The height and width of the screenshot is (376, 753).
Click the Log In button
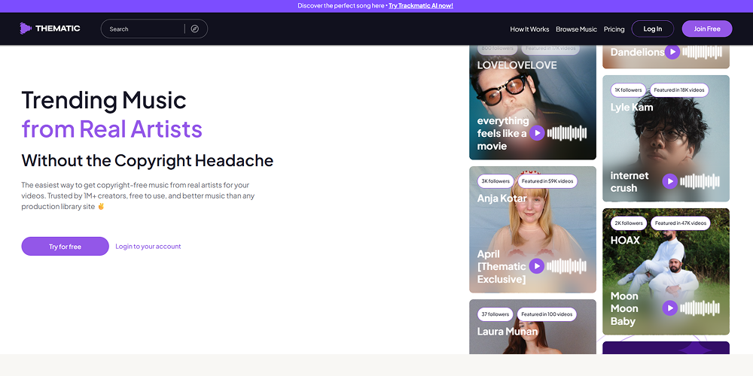tap(653, 29)
